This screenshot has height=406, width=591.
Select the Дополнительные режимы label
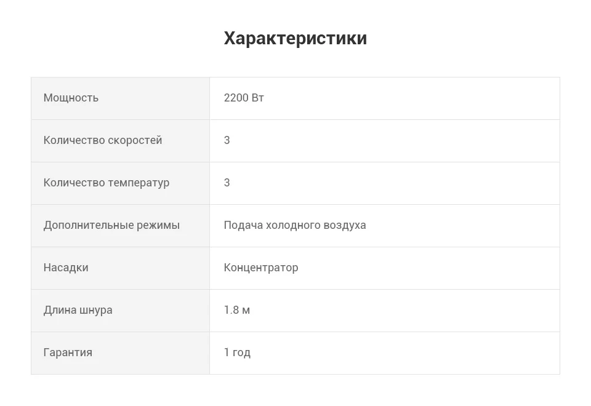point(111,225)
